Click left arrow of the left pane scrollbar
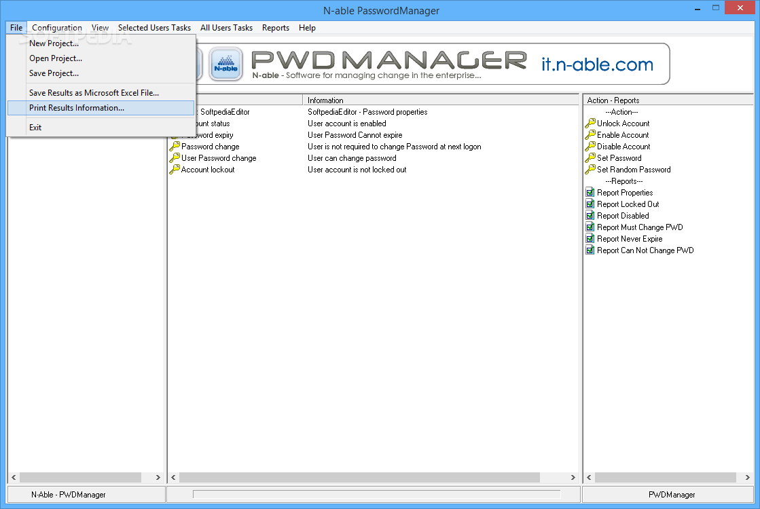 [14, 478]
